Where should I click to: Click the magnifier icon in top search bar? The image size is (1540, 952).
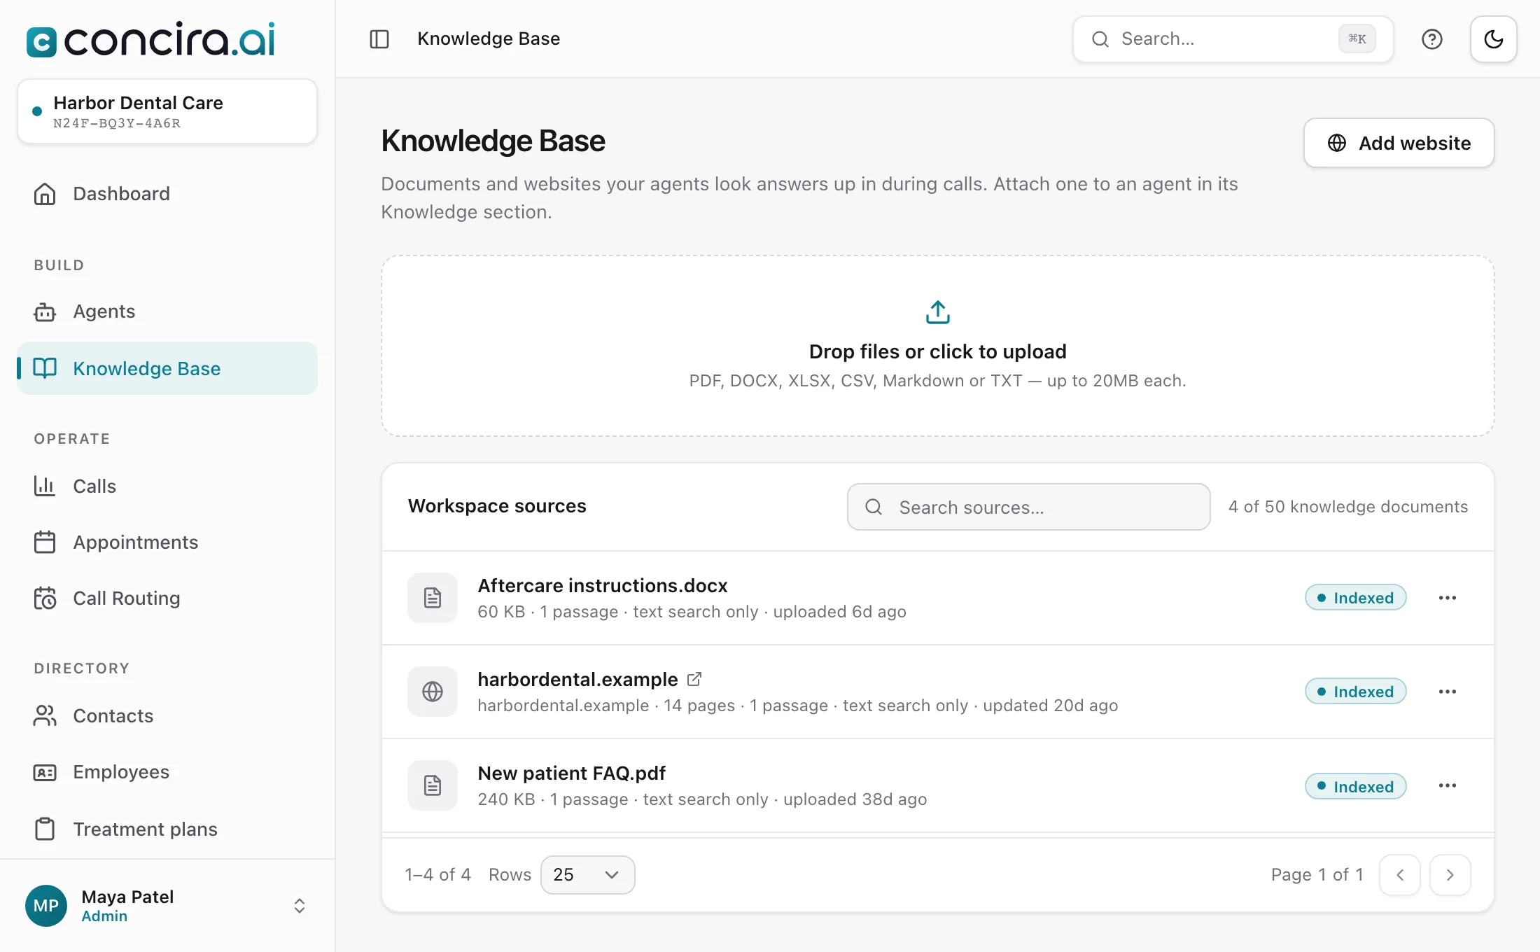pyautogui.click(x=1100, y=39)
